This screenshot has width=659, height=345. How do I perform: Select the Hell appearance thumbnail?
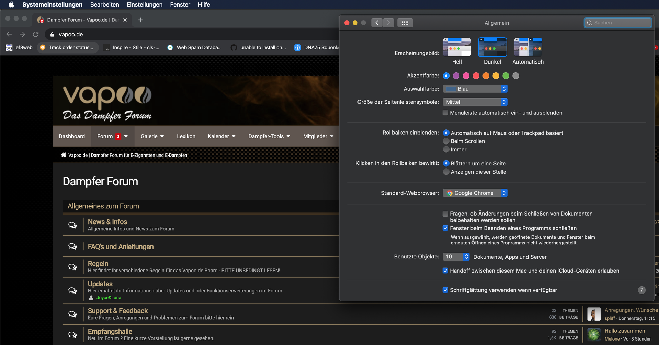pyautogui.click(x=457, y=47)
